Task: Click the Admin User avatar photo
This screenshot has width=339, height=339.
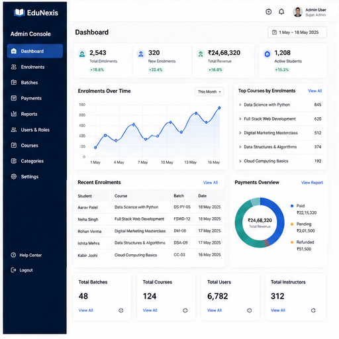Action: click(298, 12)
